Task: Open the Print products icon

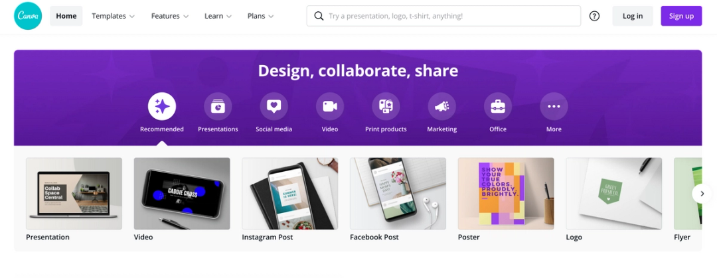Action: (x=386, y=107)
